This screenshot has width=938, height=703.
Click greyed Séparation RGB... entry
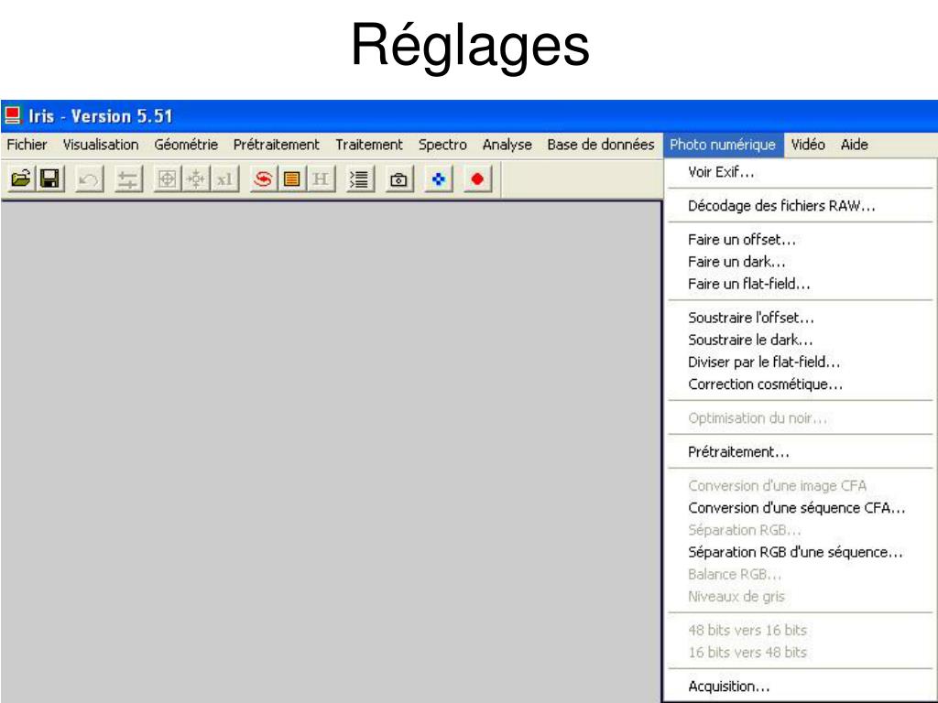800,530
